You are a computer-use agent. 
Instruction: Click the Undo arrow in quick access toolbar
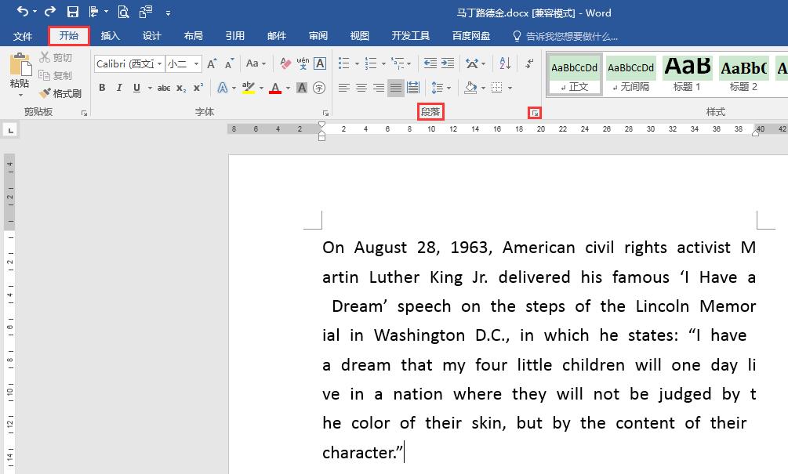(x=23, y=12)
